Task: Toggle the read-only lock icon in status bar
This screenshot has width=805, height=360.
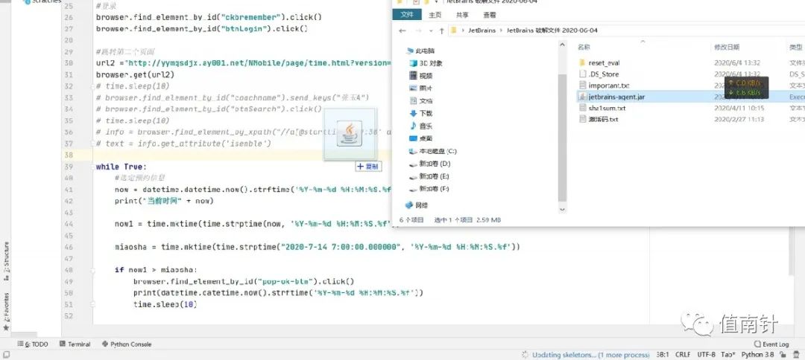Action: point(783,354)
